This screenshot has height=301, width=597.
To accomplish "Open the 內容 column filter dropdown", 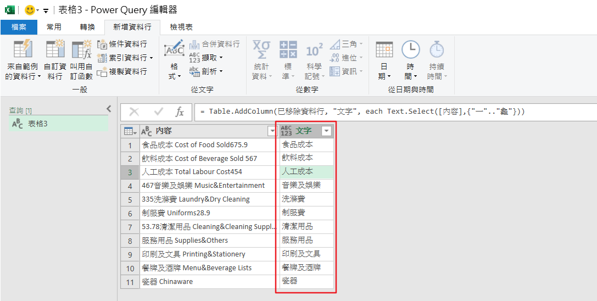I will [x=272, y=131].
